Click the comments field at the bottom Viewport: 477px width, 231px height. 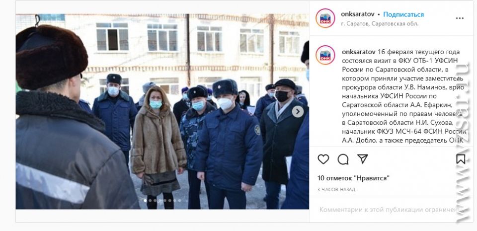[391, 210]
